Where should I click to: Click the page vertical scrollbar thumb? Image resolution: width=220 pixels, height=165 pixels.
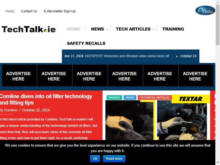click(218, 25)
